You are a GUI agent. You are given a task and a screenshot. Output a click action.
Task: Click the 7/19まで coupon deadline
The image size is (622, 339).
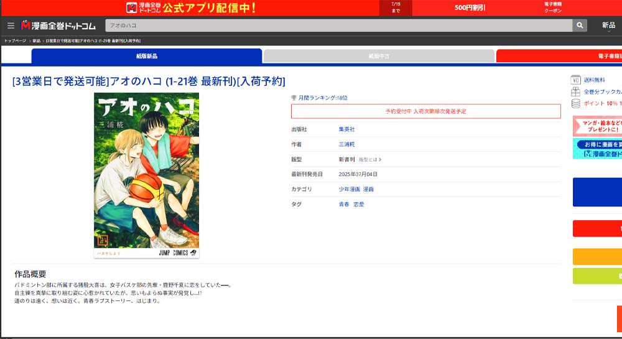click(x=396, y=7)
